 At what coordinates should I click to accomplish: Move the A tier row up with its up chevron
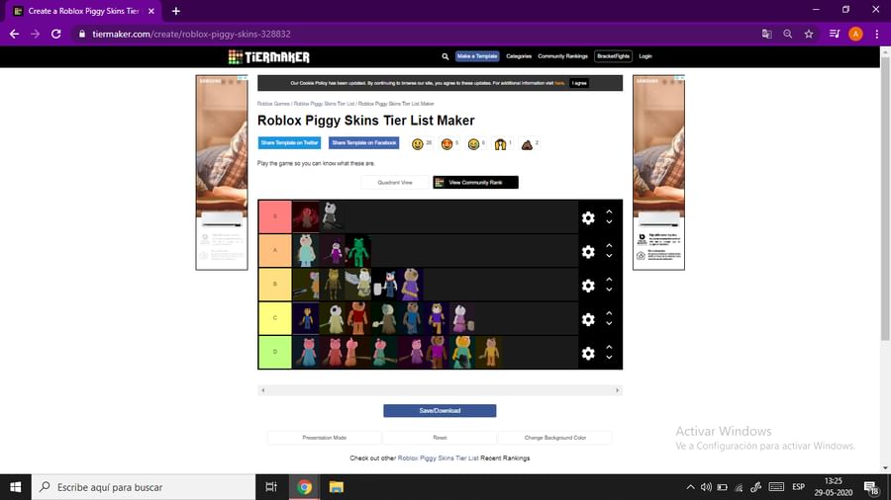click(609, 245)
